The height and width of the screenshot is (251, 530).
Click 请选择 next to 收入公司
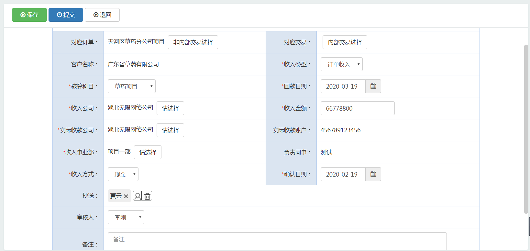(170, 108)
